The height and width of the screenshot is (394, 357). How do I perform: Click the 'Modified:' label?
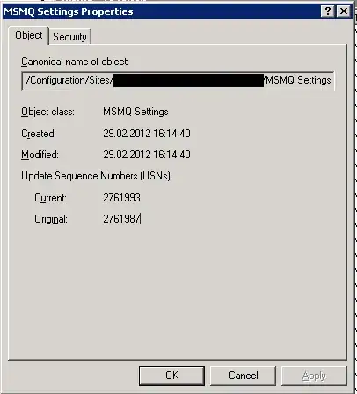pyautogui.click(x=40, y=155)
